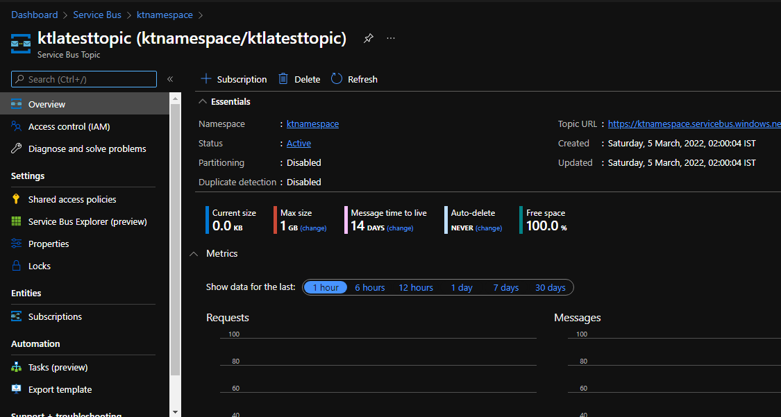
Task: Add a new Subscription button
Action: [x=234, y=79]
